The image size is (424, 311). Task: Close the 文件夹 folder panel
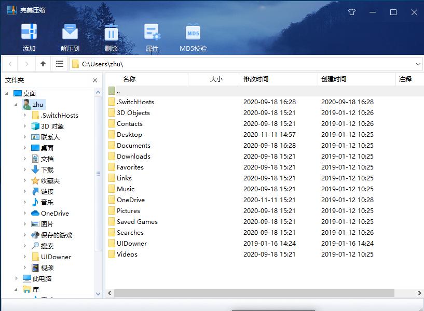(95, 80)
